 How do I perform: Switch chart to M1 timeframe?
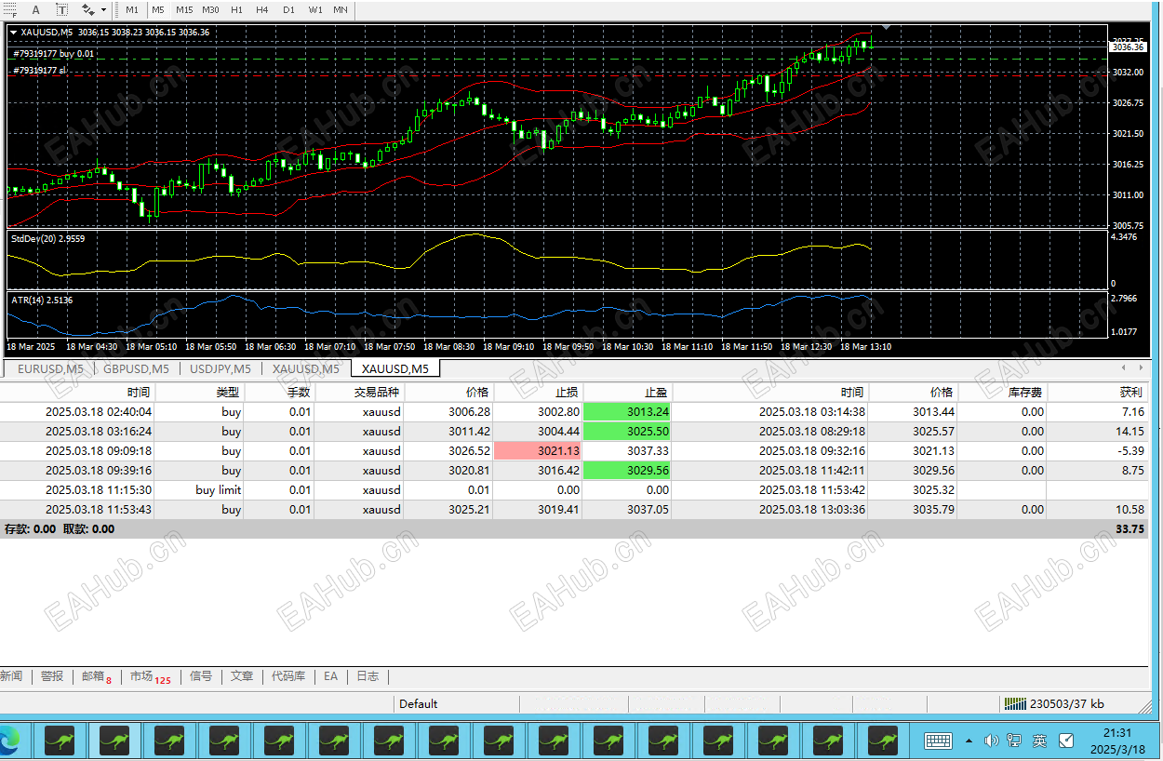(132, 9)
